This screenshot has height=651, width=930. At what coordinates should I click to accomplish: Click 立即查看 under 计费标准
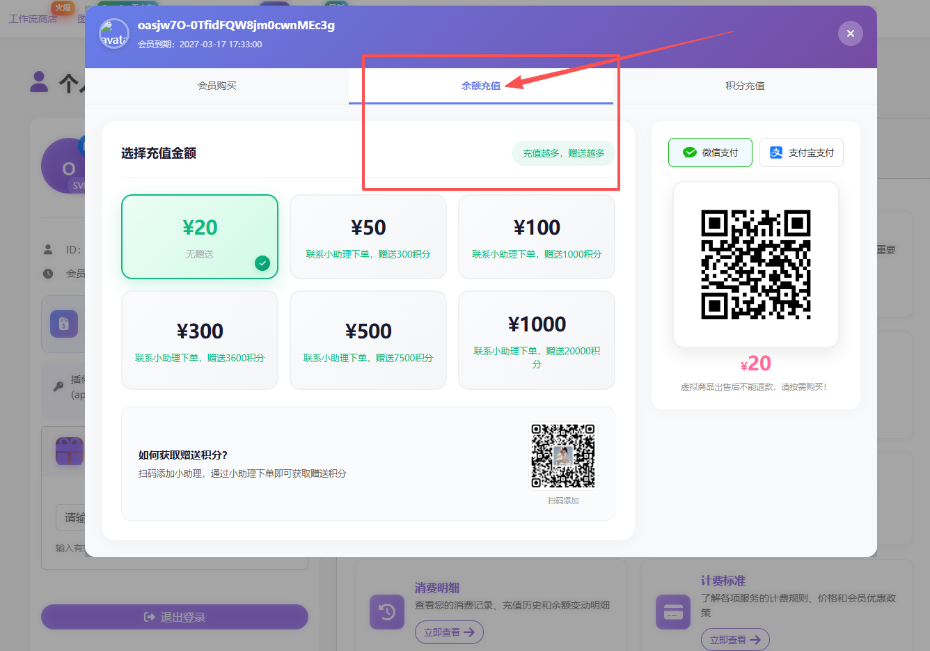pyautogui.click(x=735, y=639)
